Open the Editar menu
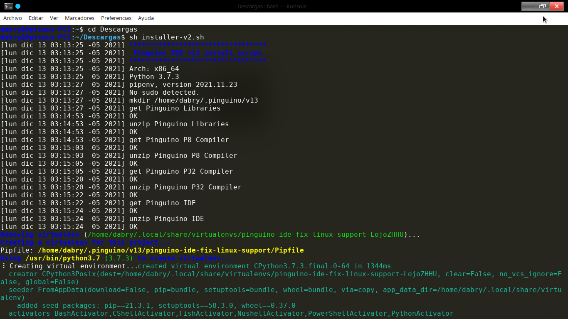Image resolution: width=568 pixels, height=319 pixels. [x=36, y=18]
